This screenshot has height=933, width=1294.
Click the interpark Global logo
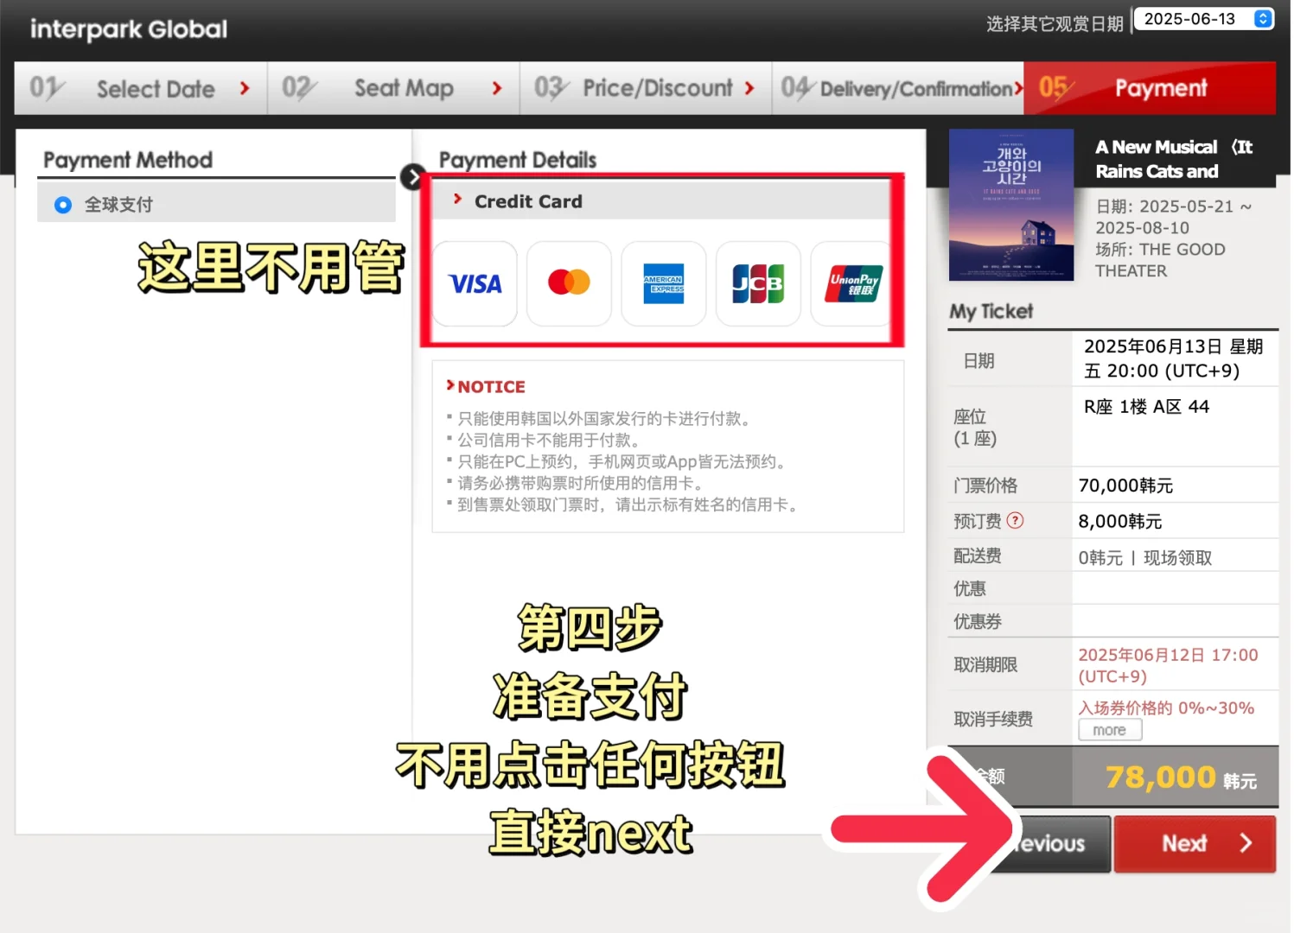127,29
